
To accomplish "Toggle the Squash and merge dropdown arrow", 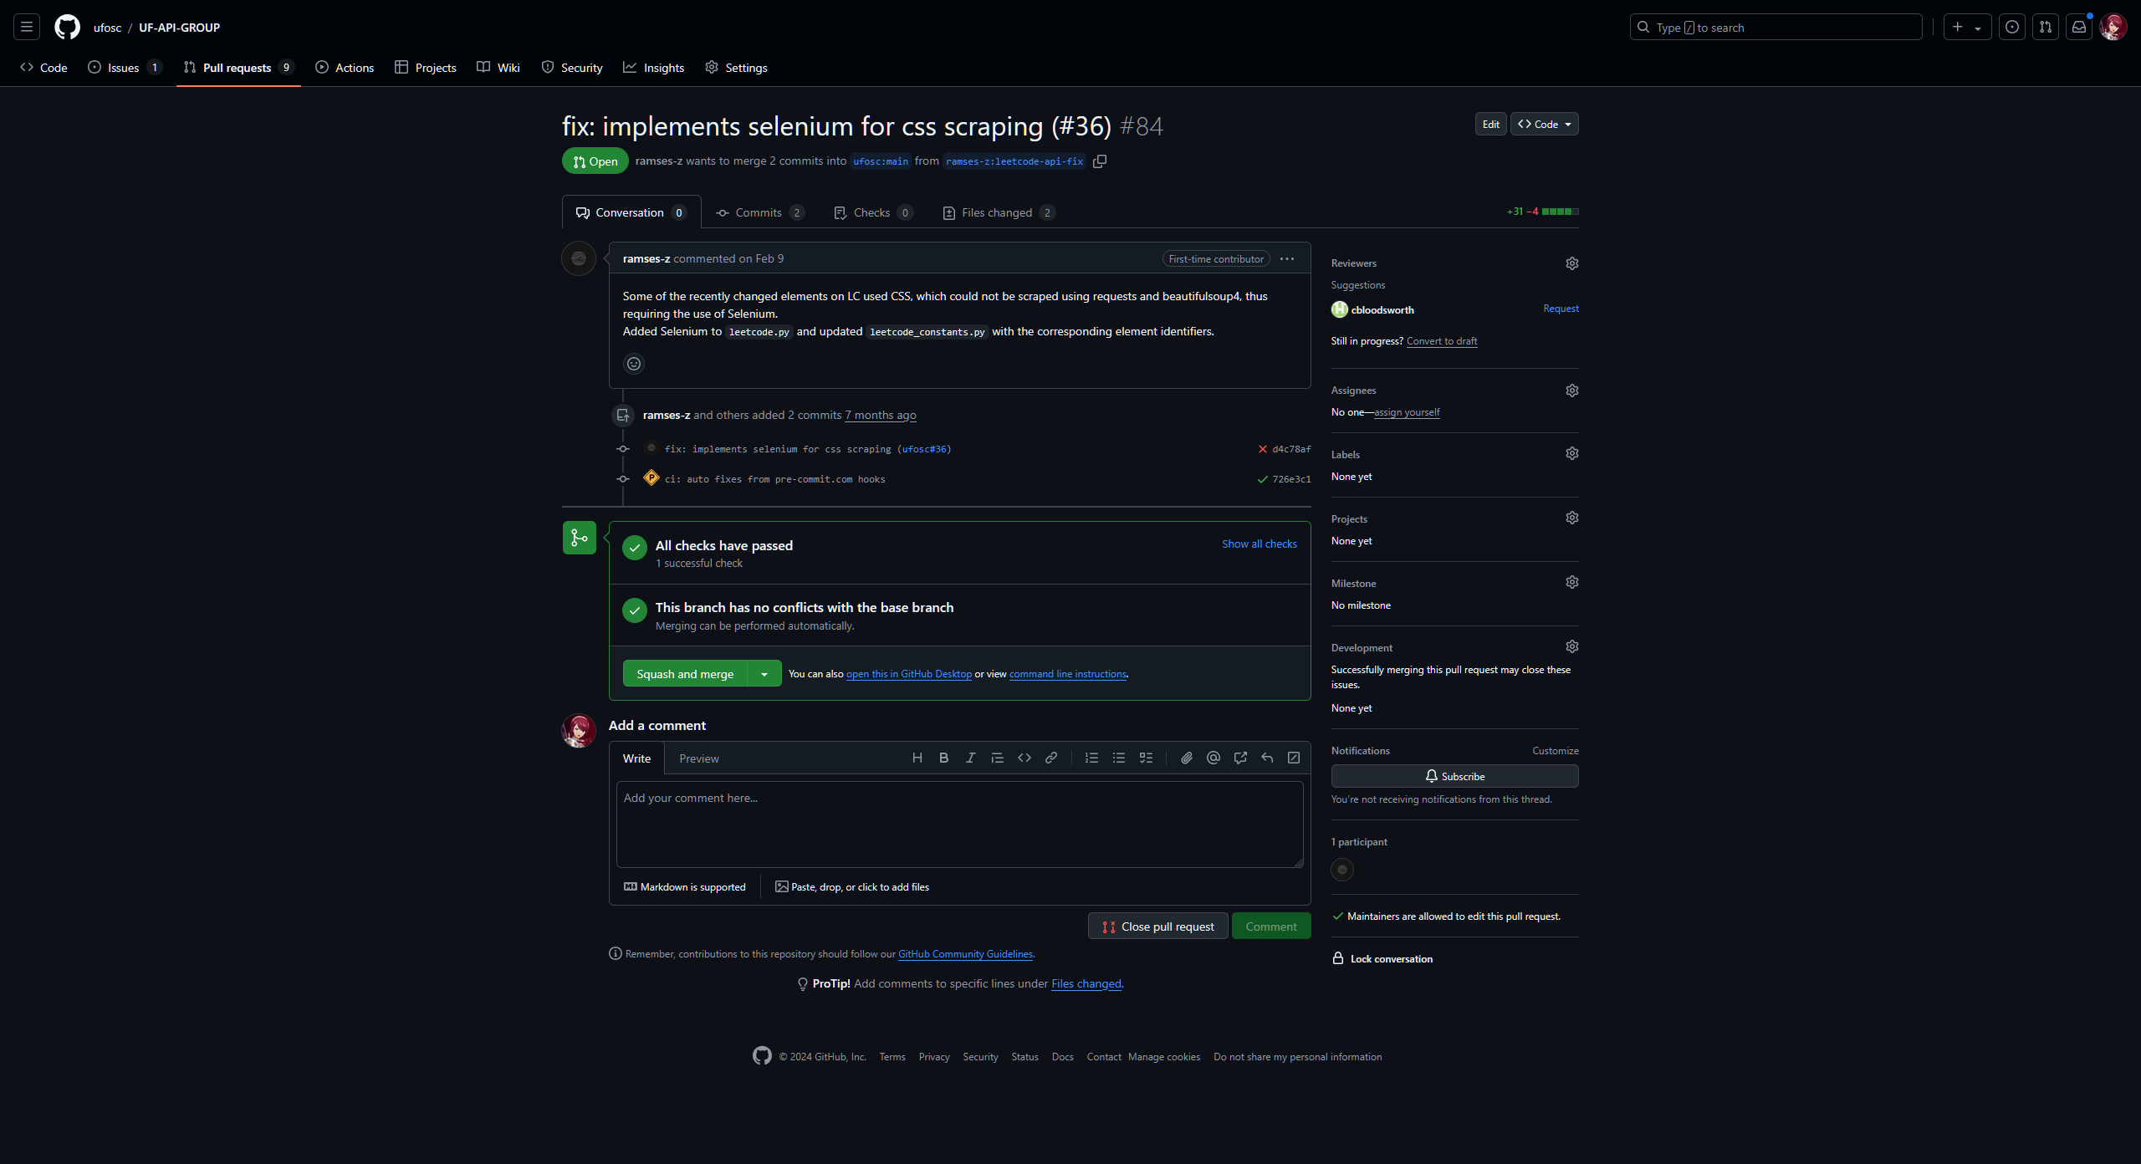I will [x=765, y=672].
